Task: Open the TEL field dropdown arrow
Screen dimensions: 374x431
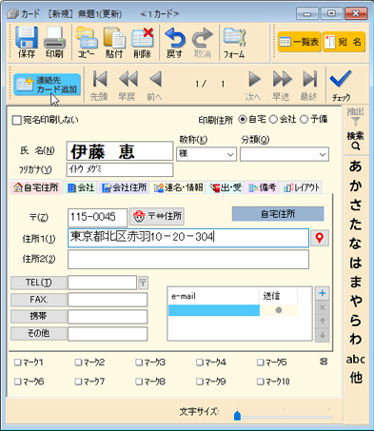Action: coord(143,283)
